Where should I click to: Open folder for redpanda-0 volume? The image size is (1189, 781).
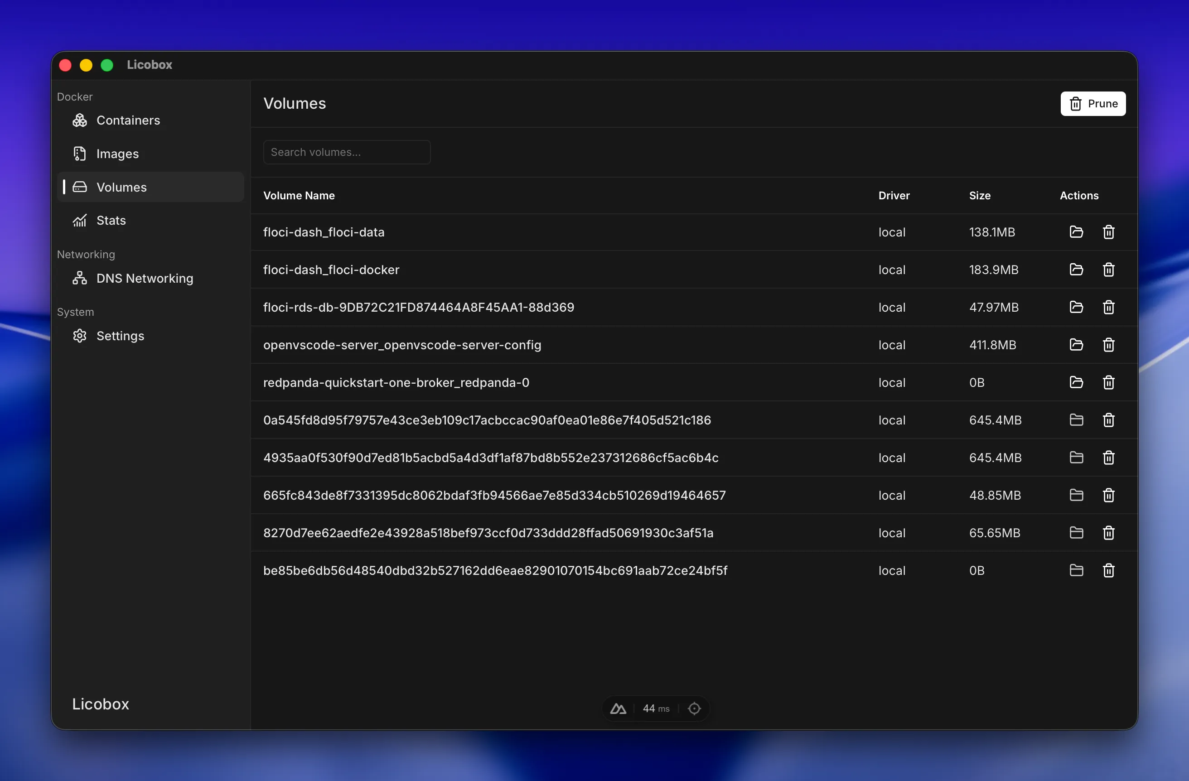(1076, 382)
